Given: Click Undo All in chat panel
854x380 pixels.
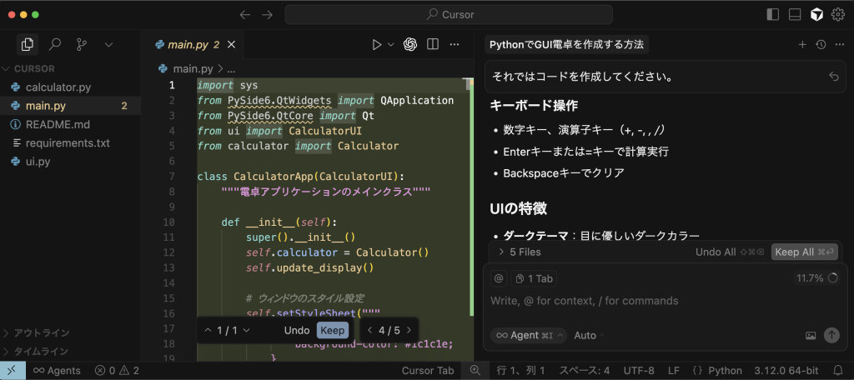Looking at the screenshot, I should [716, 252].
